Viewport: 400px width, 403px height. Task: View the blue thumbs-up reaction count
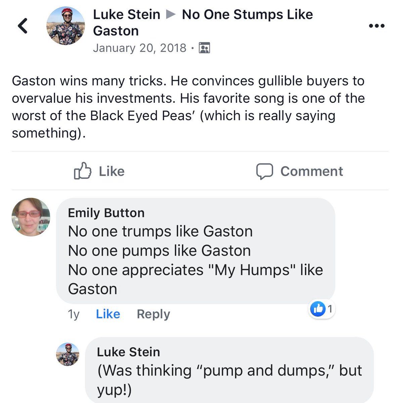coord(321,309)
